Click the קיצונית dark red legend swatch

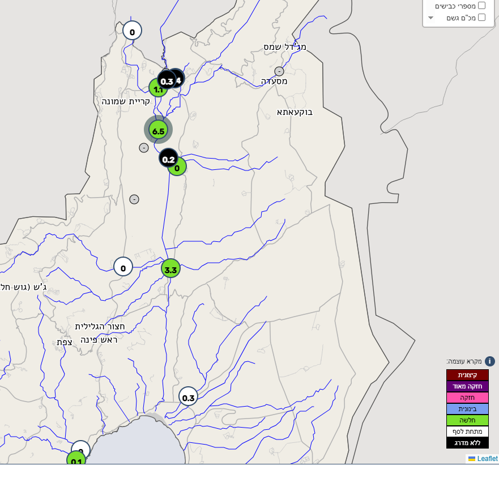pos(467,375)
